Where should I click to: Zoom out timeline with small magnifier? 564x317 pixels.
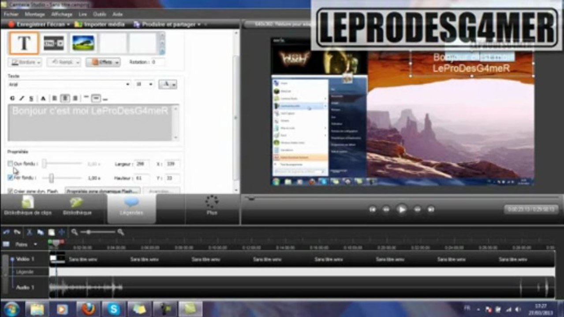coord(75,232)
